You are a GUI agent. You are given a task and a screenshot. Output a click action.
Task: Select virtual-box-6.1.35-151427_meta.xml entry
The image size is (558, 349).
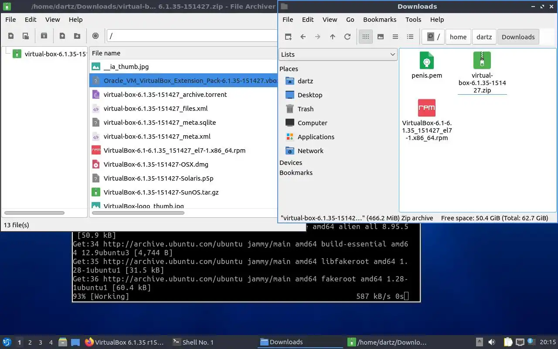[184, 137]
